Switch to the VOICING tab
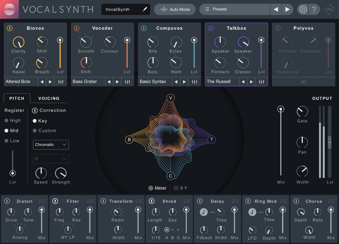 [x=48, y=98]
